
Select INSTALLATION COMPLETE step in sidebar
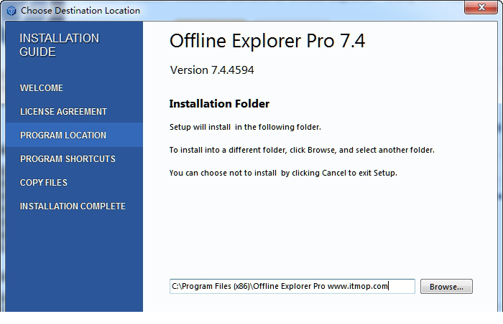[x=73, y=206]
